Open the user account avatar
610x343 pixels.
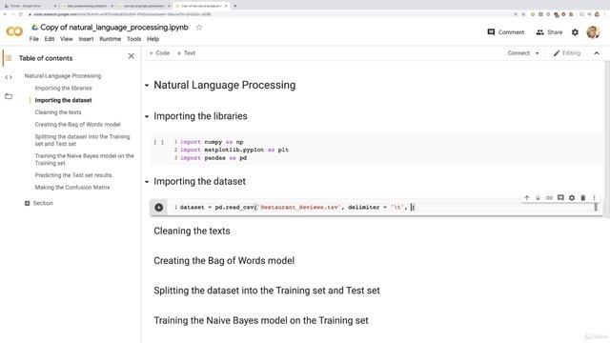click(x=593, y=32)
